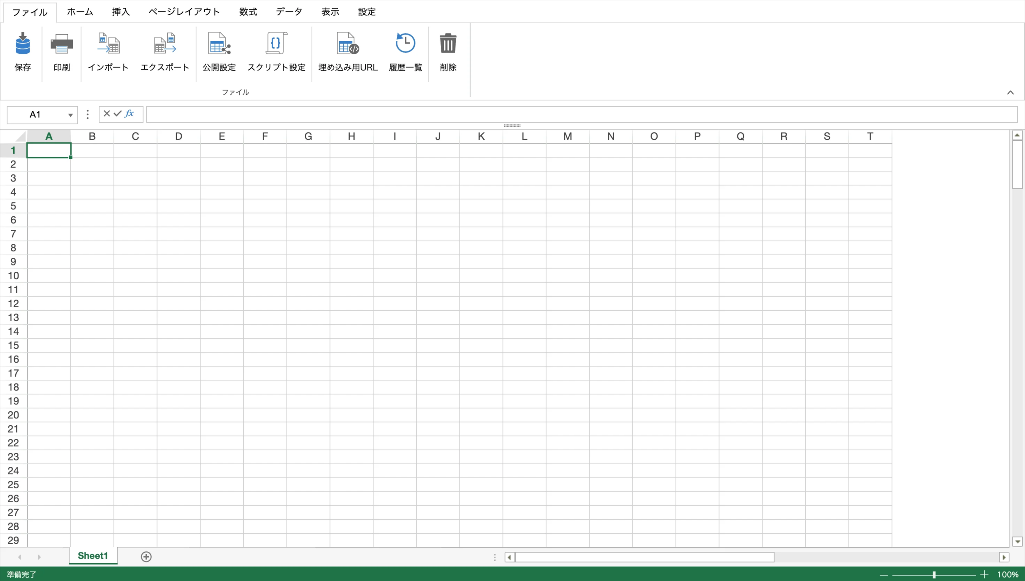
Task: Expand the A1 name box dropdown
Action: [x=70, y=115]
